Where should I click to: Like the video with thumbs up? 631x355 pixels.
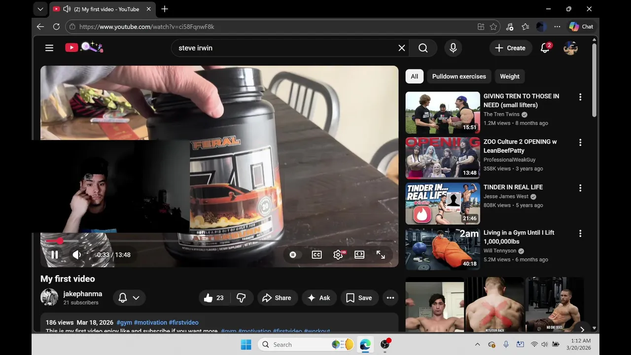[213, 298]
